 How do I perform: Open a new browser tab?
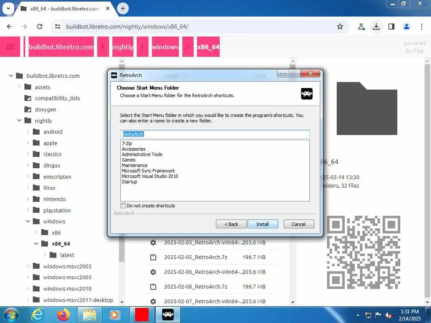click(x=123, y=8)
